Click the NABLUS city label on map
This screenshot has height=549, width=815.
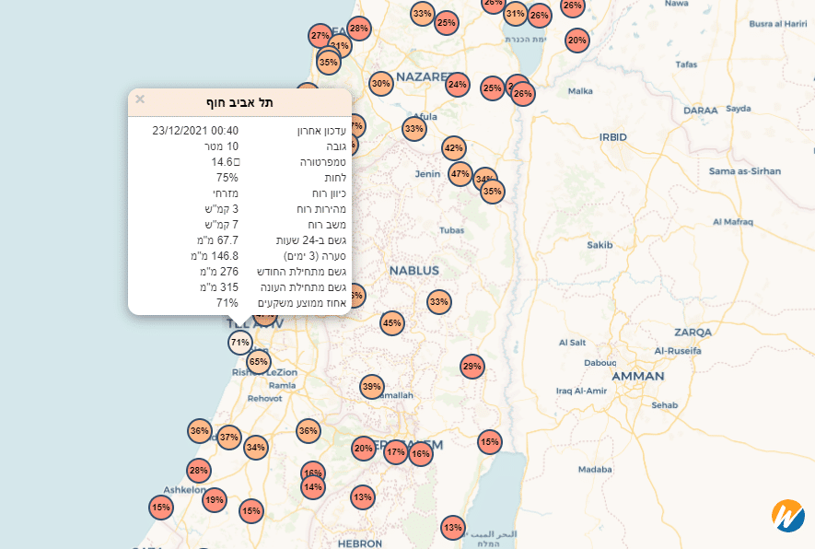click(x=414, y=271)
